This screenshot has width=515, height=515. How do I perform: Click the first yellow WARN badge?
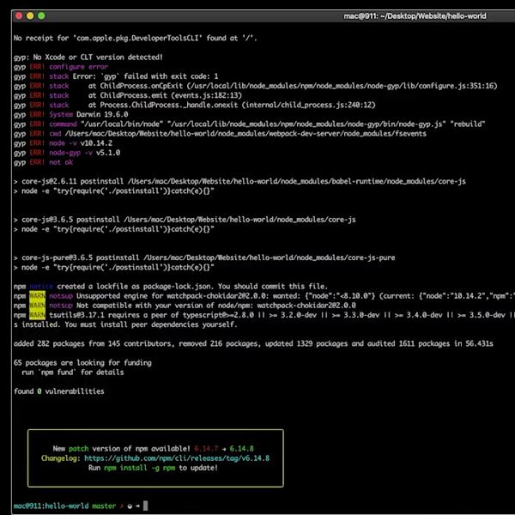pyautogui.click(x=36, y=295)
